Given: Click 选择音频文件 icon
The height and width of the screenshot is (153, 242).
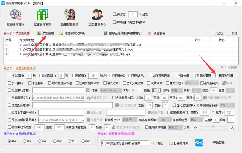Looking at the screenshot, I should click(x=88, y=98).
